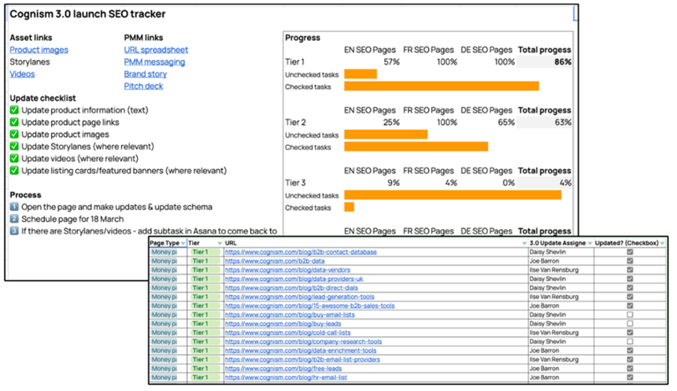Uncheck Updated box for b2b-contact-database row
Image resolution: width=677 pixels, height=391 pixels.
pos(630,252)
